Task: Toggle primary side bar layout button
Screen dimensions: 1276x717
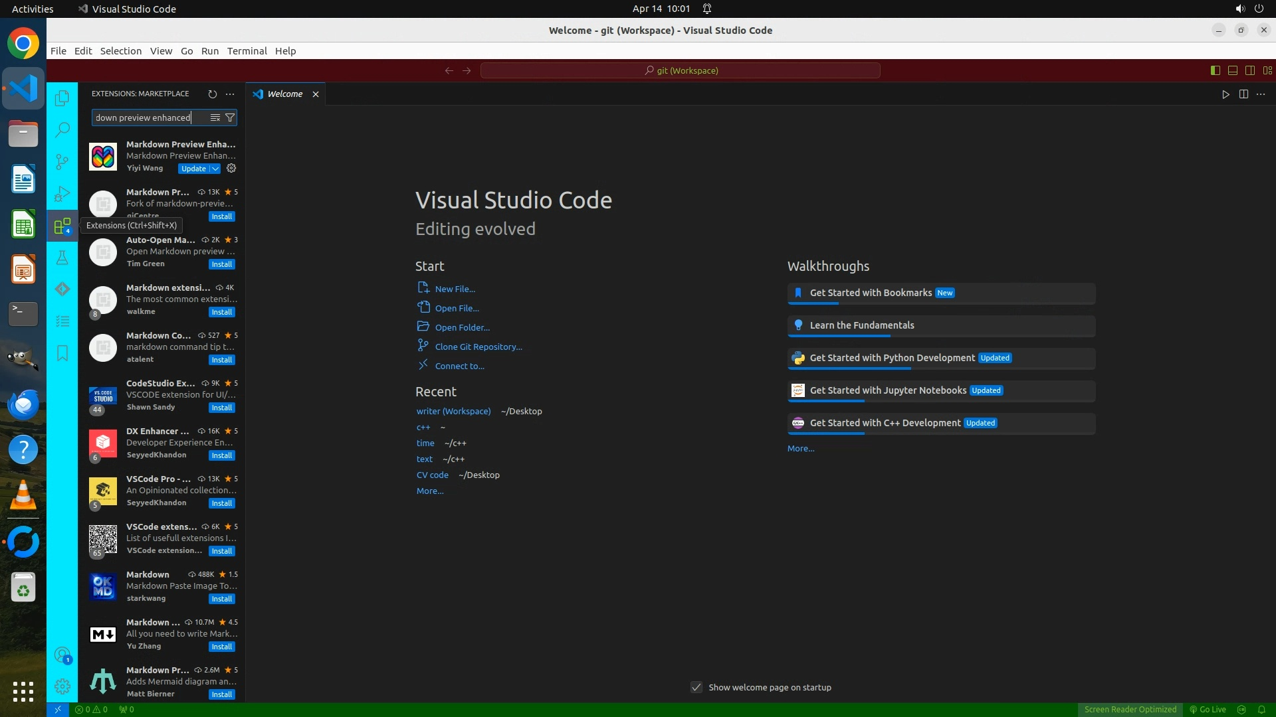Action: coord(1215,70)
